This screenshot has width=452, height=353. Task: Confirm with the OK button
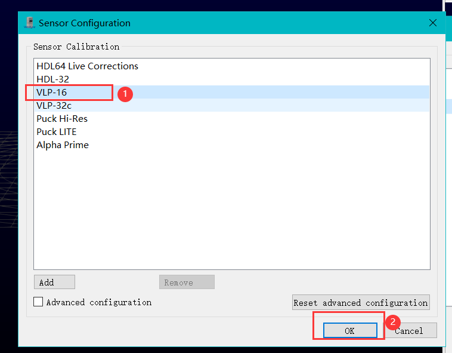[350, 330]
